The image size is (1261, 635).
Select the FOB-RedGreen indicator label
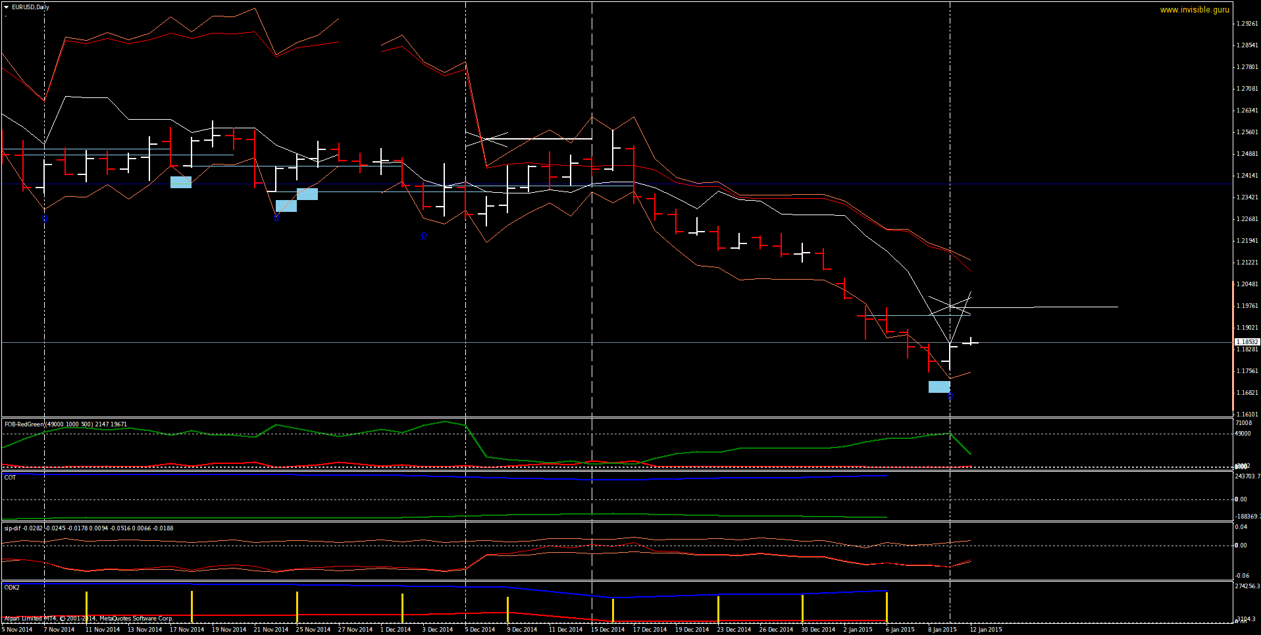click(x=65, y=424)
